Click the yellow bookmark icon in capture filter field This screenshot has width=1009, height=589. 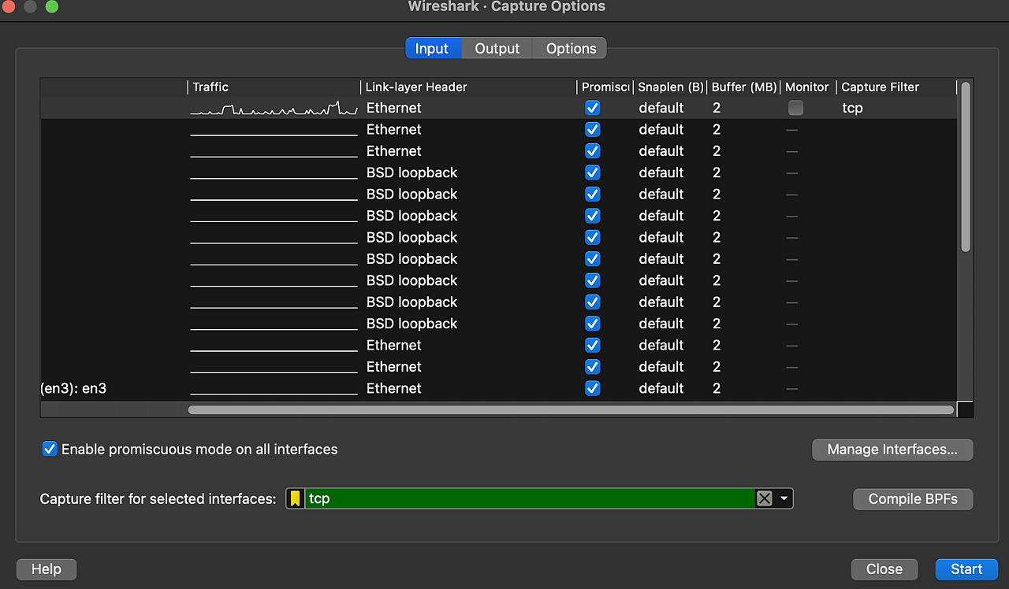295,498
